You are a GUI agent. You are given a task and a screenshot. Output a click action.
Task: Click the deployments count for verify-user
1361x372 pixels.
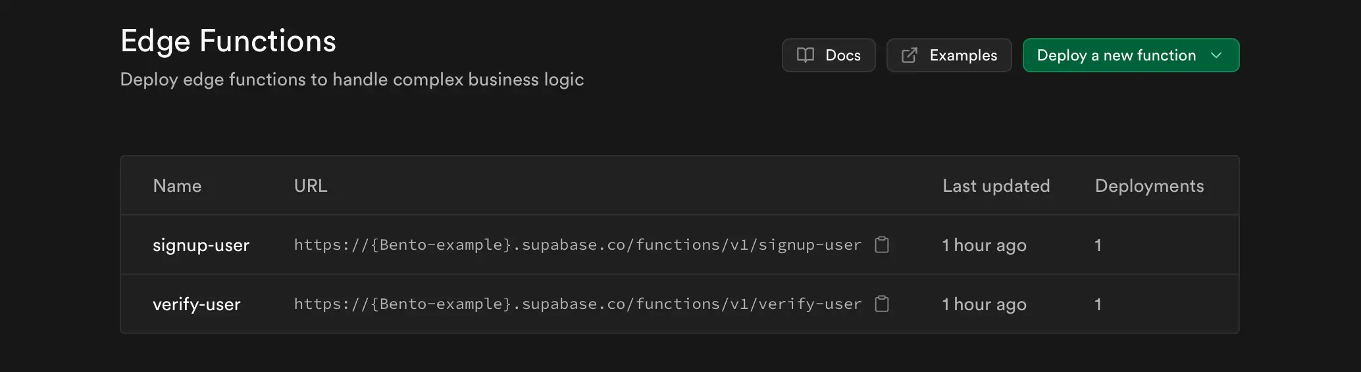[x=1098, y=304]
